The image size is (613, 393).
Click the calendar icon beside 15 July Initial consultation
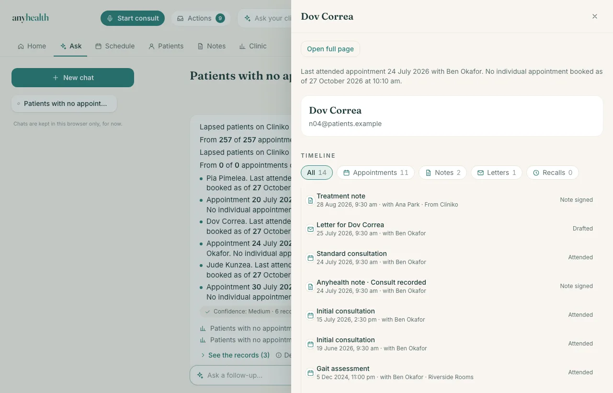click(x=310, y=315)
